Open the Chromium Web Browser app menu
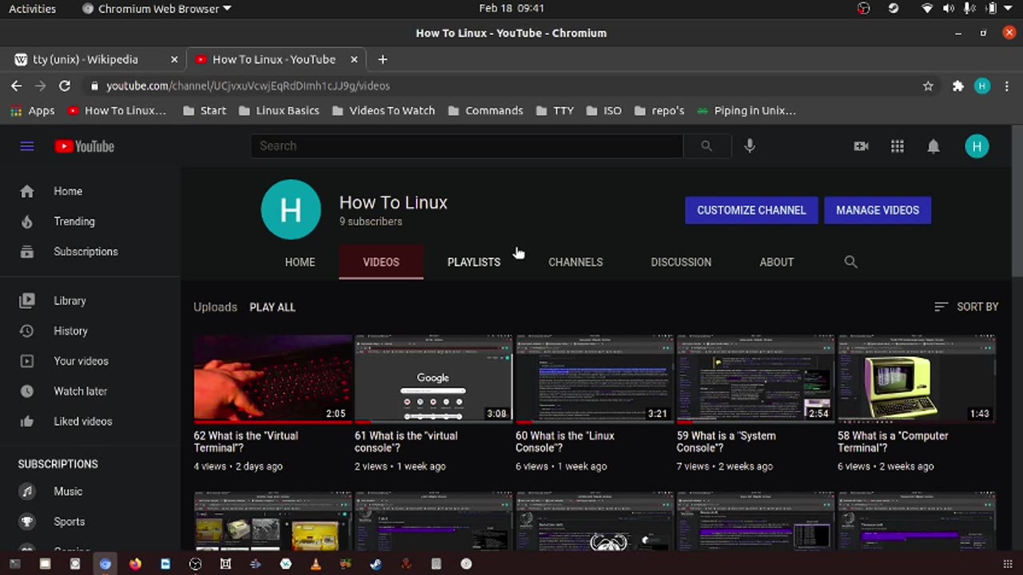 (157, 9)
